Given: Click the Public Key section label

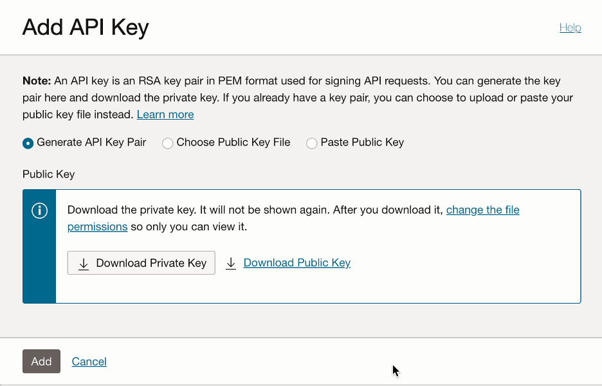Looking at the screenshot, I should click(x=49, y=174).
